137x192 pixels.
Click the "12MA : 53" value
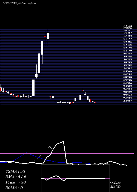pyautogui.click(x=15, y=171)
